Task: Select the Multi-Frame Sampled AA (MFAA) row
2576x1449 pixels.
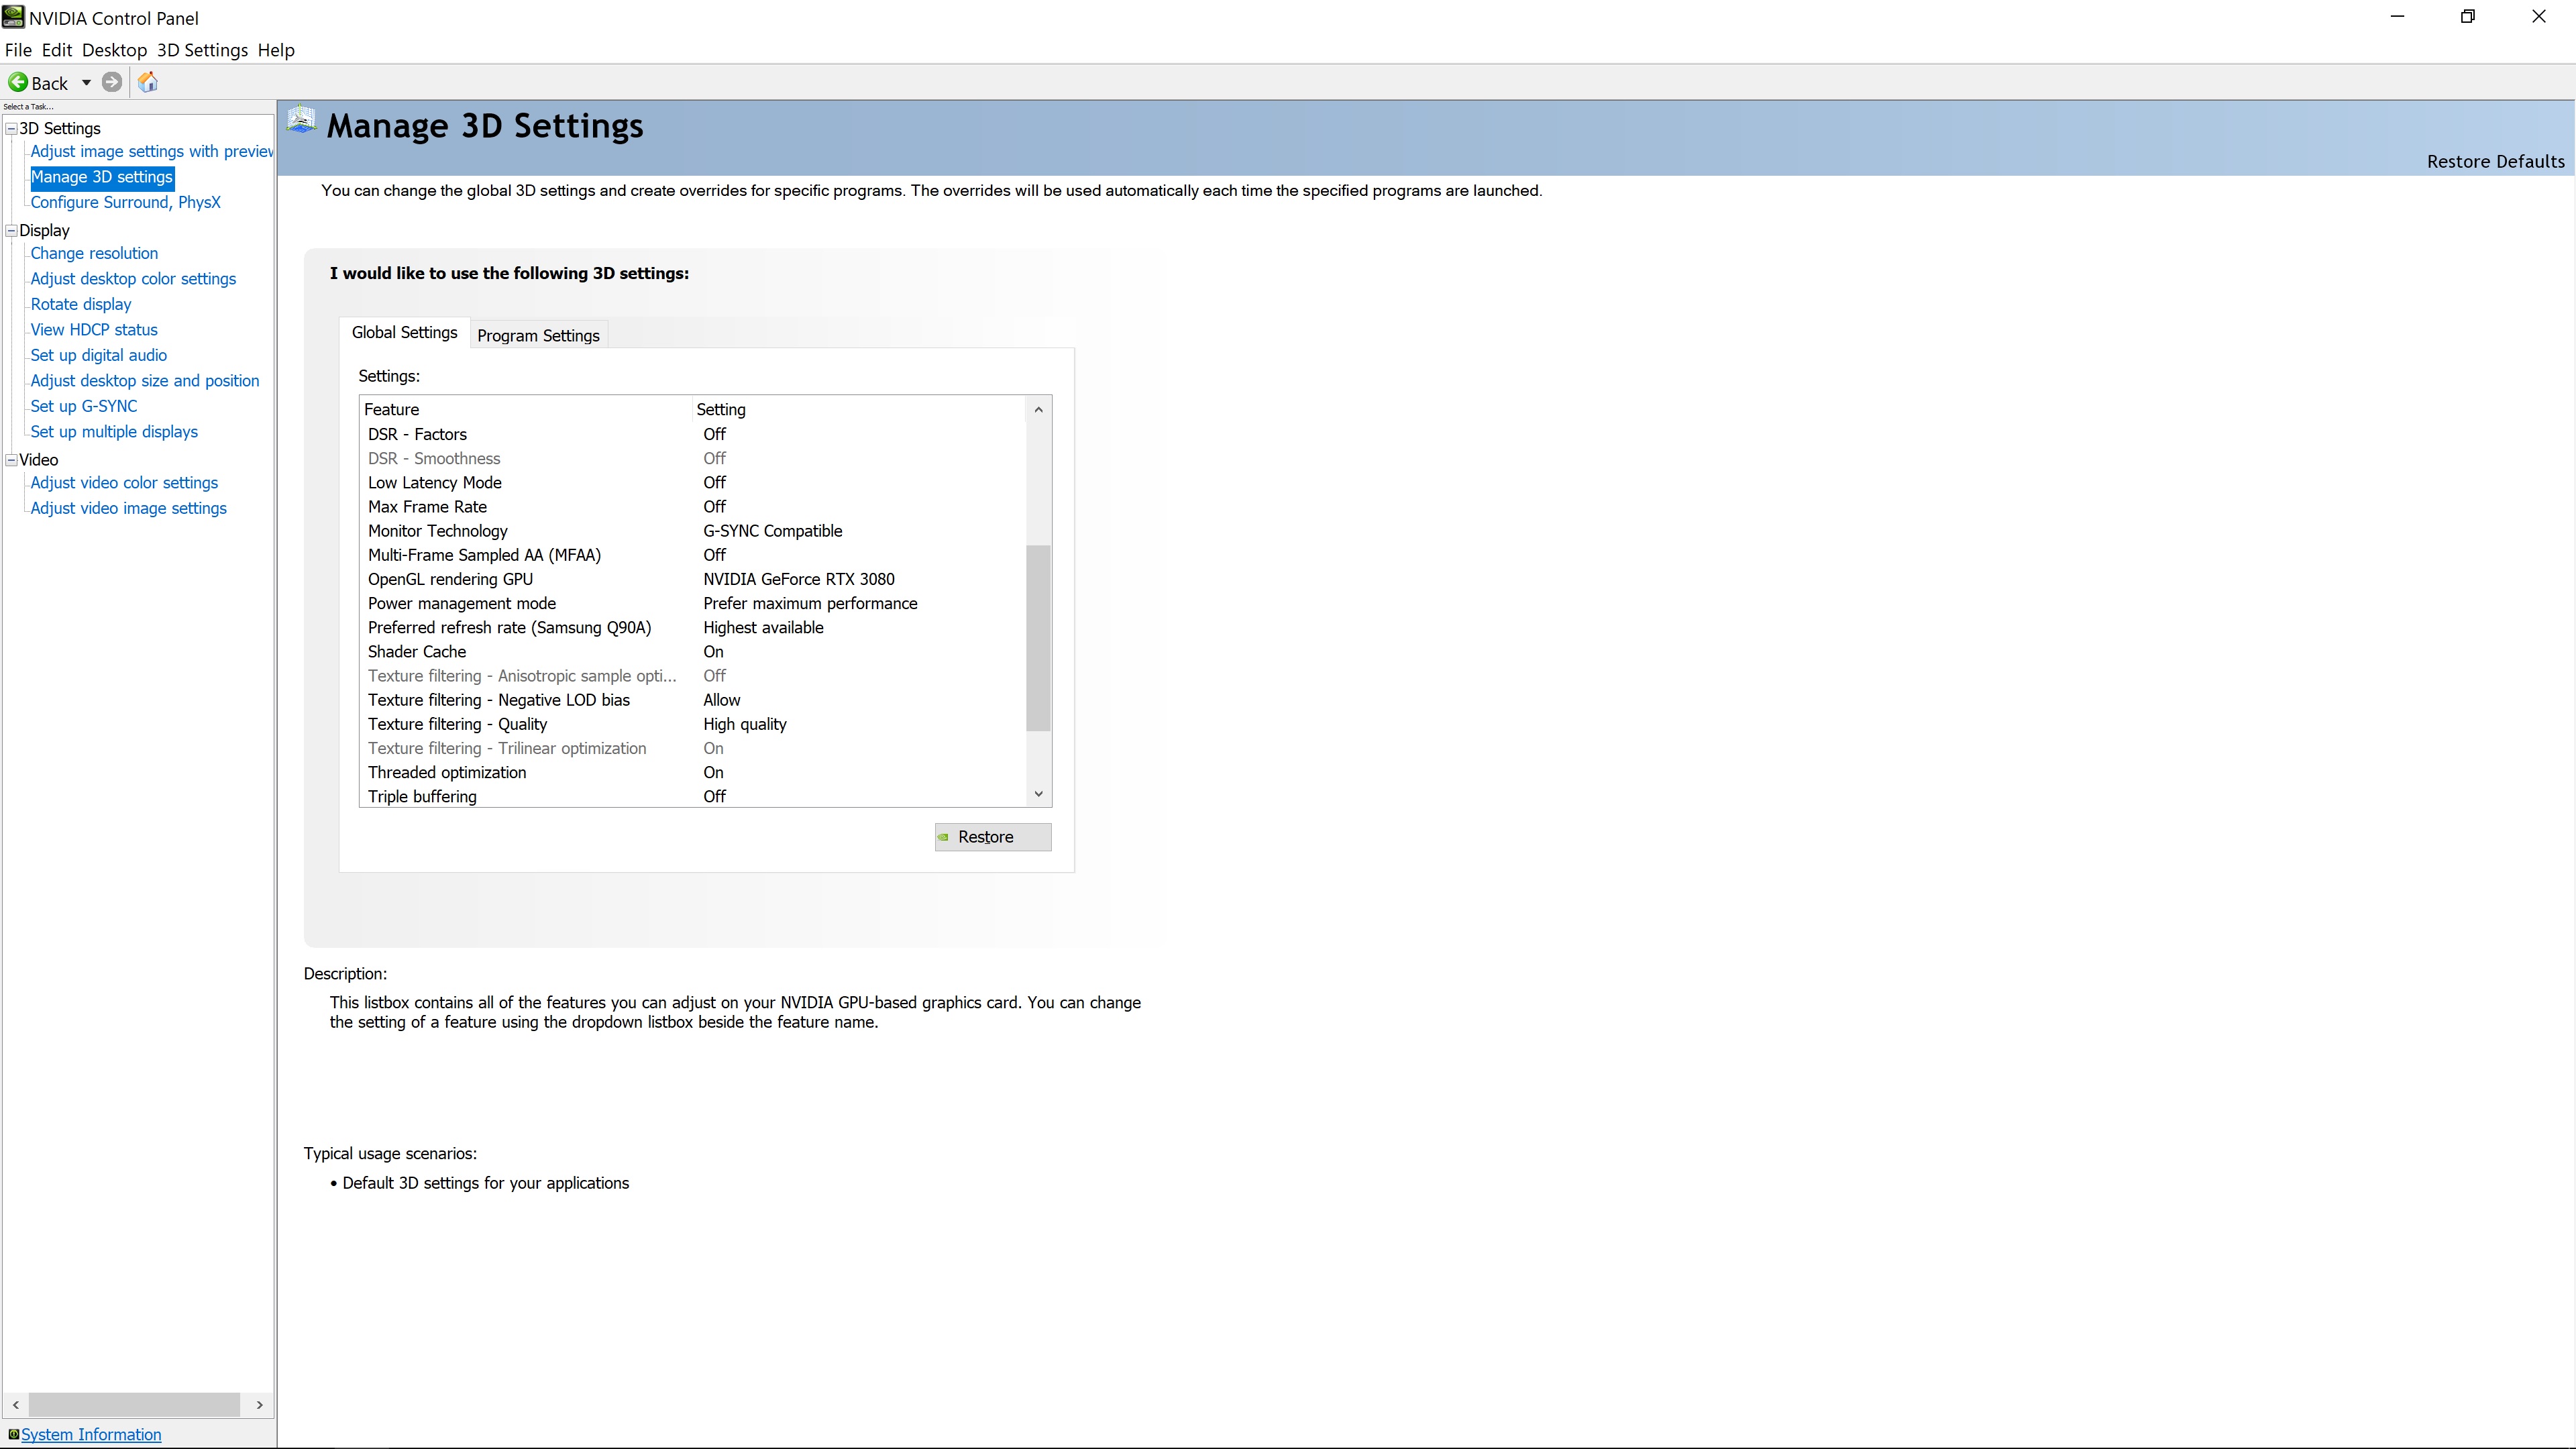Action: [693, 555]
